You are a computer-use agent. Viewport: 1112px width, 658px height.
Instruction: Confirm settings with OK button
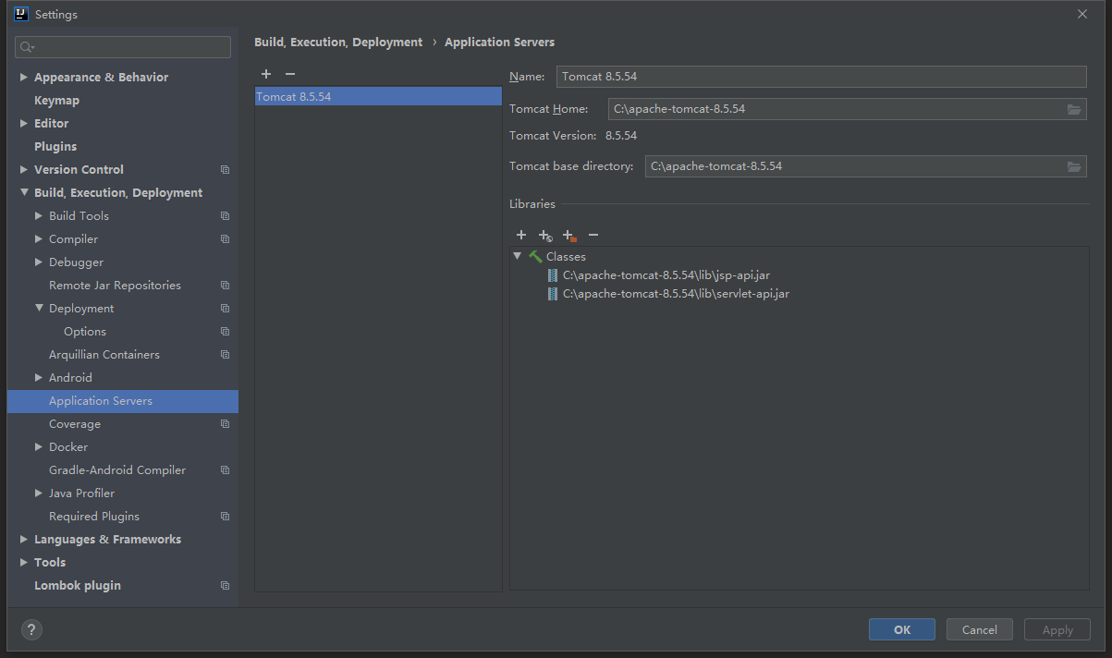(902, 629)
